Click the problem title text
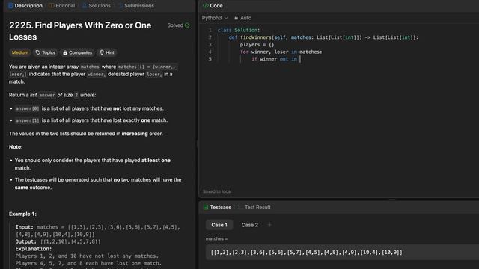This screenshot has height=269, width=479. pos(80,31)
